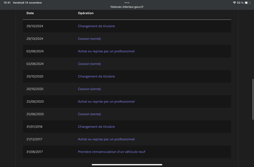Tap the three-dot multitasking icon at top
254x167 pixels.
(x=127, y=3)
